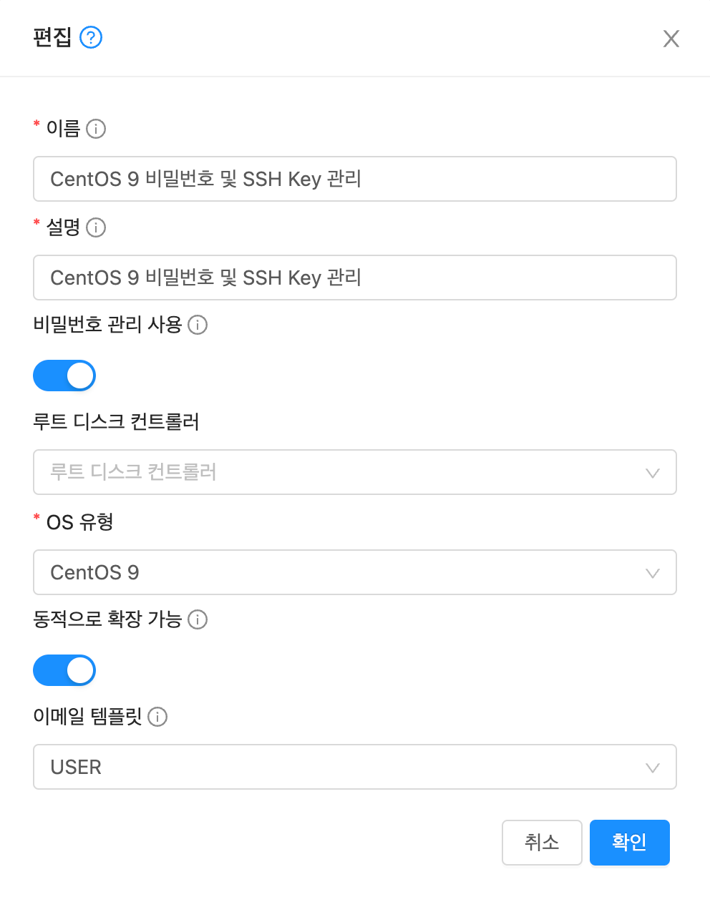This screenshot has height=897, width=710.
Task: Click the info icon next to 설명
Action: [96, 227]
